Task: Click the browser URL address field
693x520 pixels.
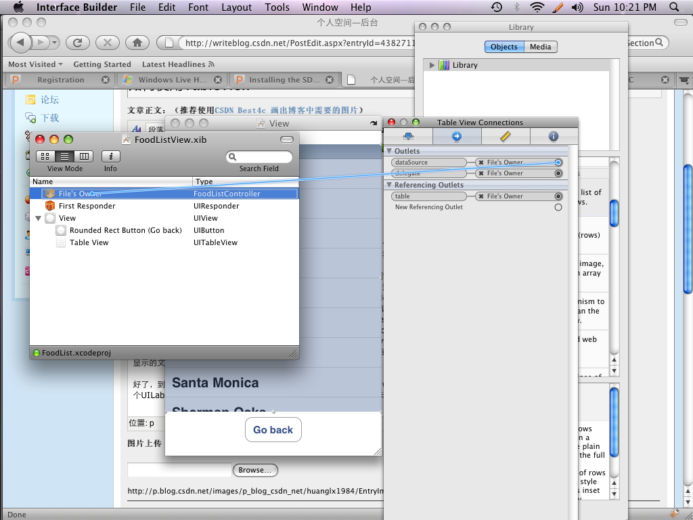Action: click(296, 43)
